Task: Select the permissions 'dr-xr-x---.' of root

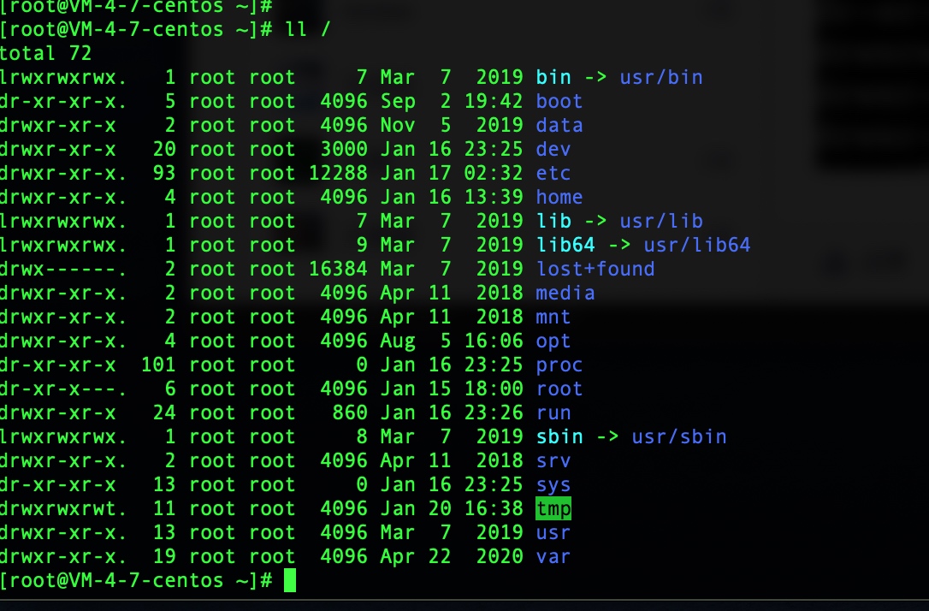Action: click(x=63, y=389)
